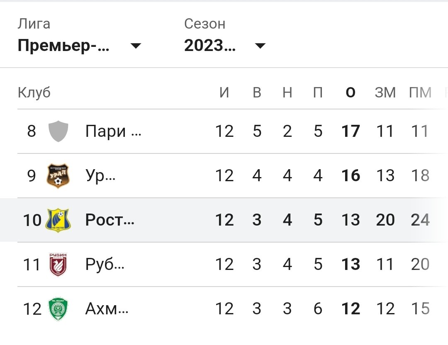Select the highlighted Ростов row
448x345 pixels.
pyautogui.click(x=224, y=220)
